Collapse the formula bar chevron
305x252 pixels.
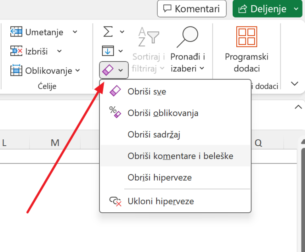click(298, 107)
